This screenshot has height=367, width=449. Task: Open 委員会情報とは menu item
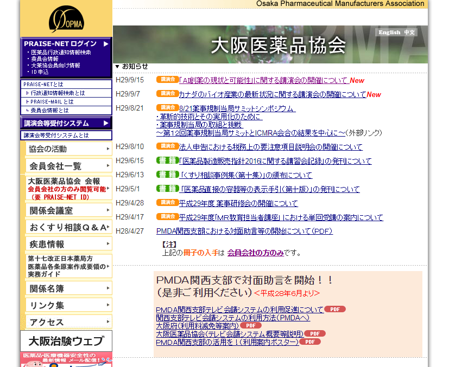click(66, 111)
